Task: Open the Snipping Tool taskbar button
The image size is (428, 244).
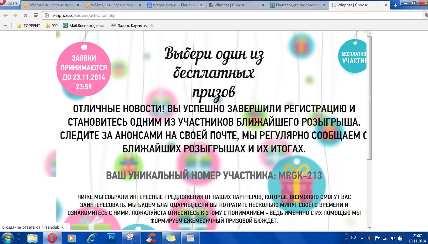Action: click(131, 238)
